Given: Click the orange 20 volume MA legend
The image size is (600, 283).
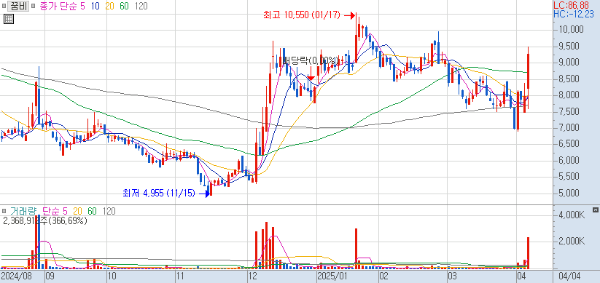Looking at the screenshot, I should (77, 210).
